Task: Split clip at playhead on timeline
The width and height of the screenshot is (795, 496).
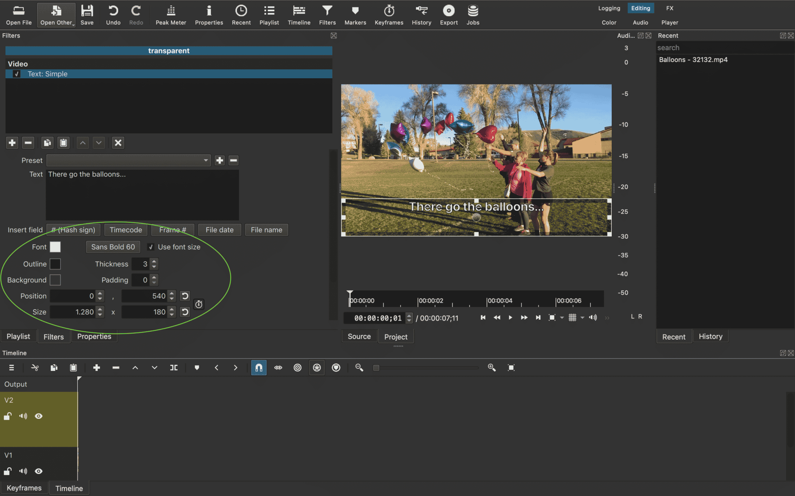Action: click(x=174, y=367)
